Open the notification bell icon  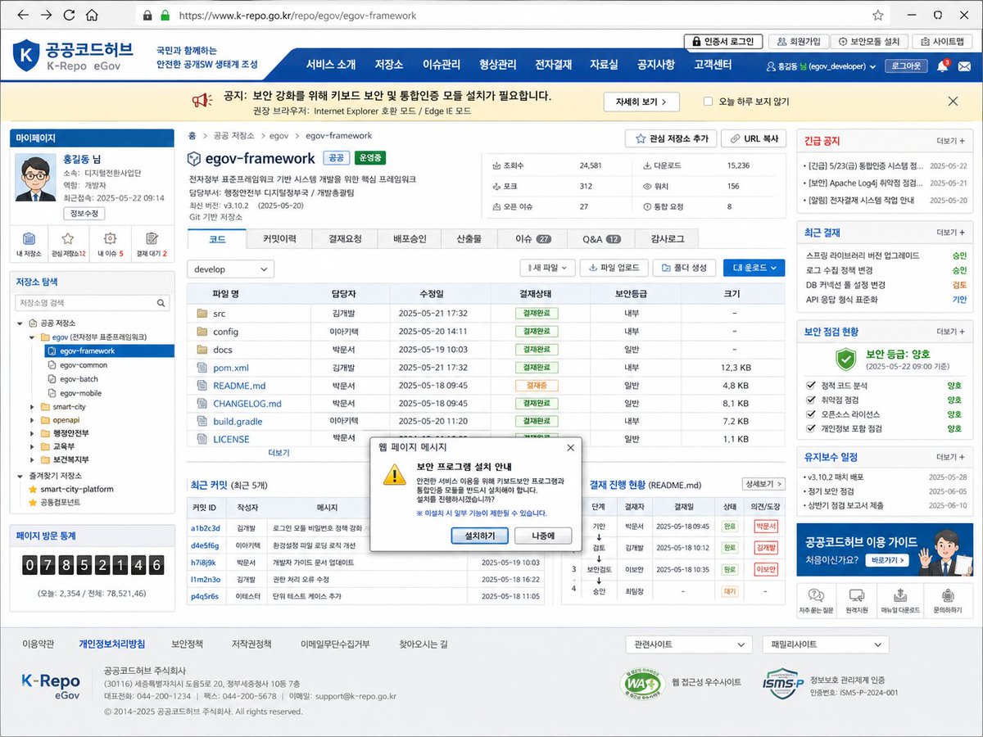[x=942, y=66]
